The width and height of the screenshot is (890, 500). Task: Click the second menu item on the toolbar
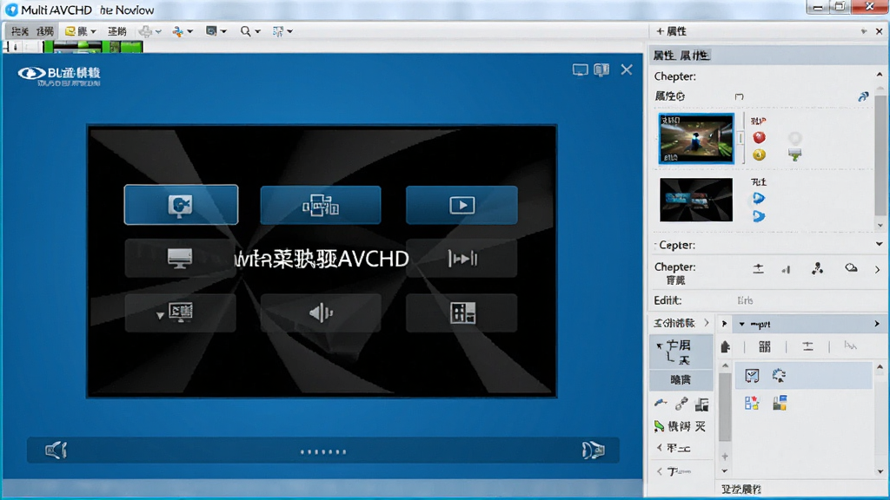click(45, 31)
